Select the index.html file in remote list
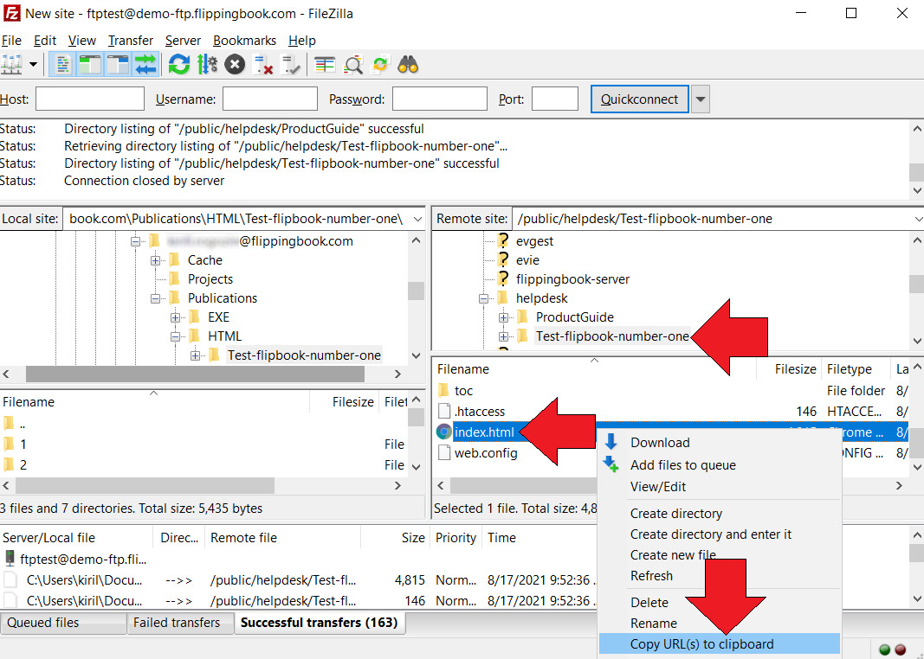Viewport: 924px width, 659px height. click(x=484, y=432)
